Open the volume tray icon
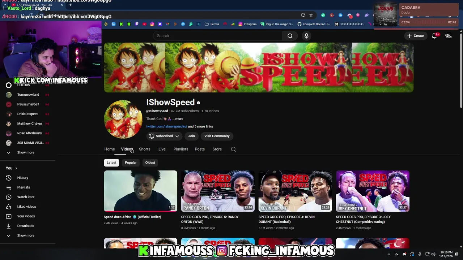The image size is (463, 260). coord(433,254)
